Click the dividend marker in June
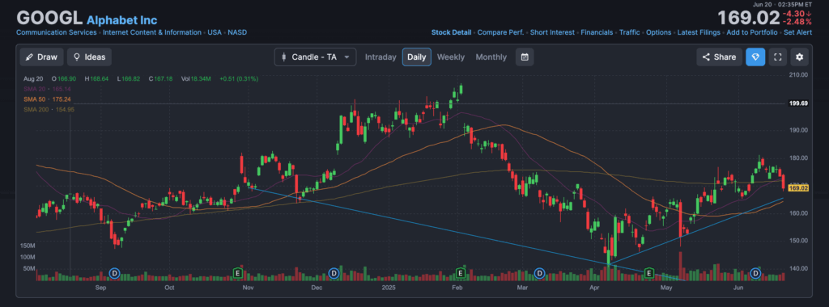 point(755,273)
